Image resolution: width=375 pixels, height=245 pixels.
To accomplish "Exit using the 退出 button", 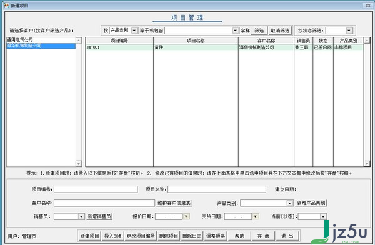I will tap(287, 236).
